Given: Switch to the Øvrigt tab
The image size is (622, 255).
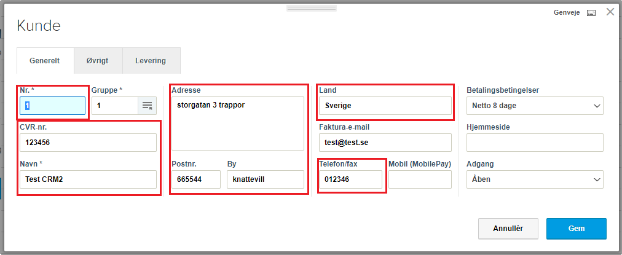Looking at the screenshot, I should pos(98,61).
